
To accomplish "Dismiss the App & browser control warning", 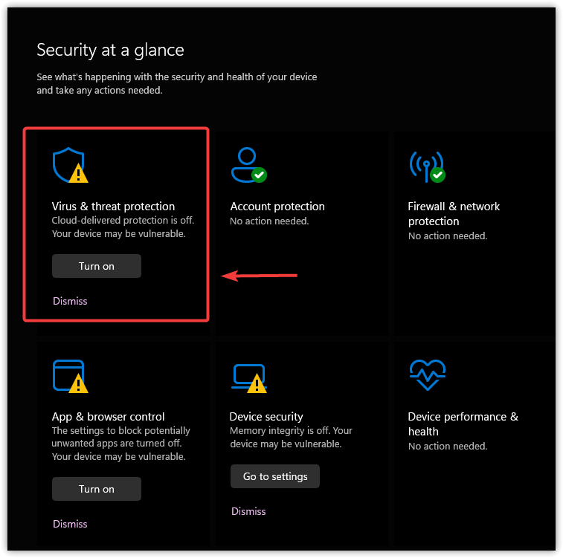I will [x=70, y=524].
